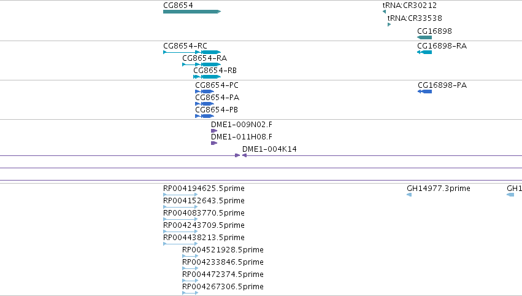Image resolution: width=522 pixels, height=296 pixels.
Task: Click the DME1-011H08.F purple arrow glyph
Action: click(214, 143)
